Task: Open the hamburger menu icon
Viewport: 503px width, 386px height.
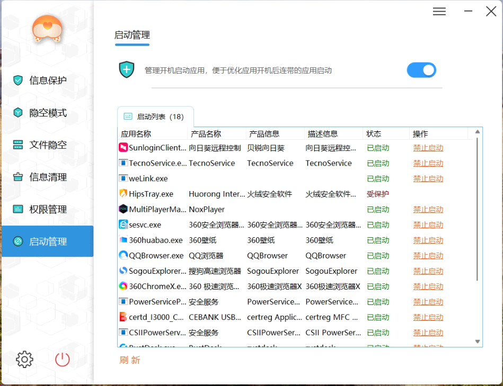Action: [x=439, y=12]
